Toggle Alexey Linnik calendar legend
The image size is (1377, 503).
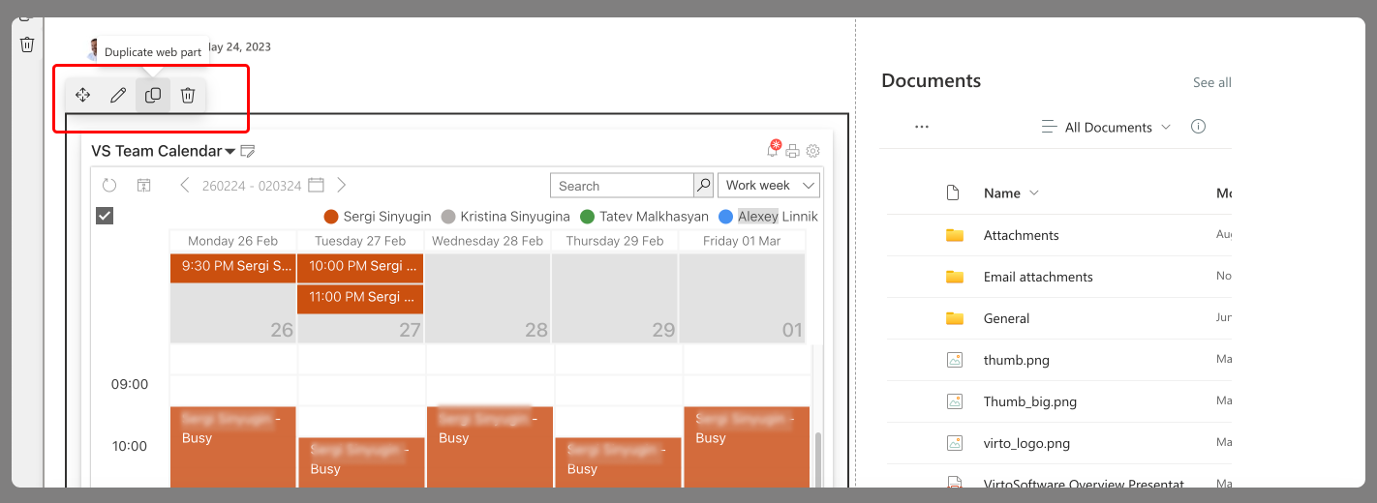768,217
